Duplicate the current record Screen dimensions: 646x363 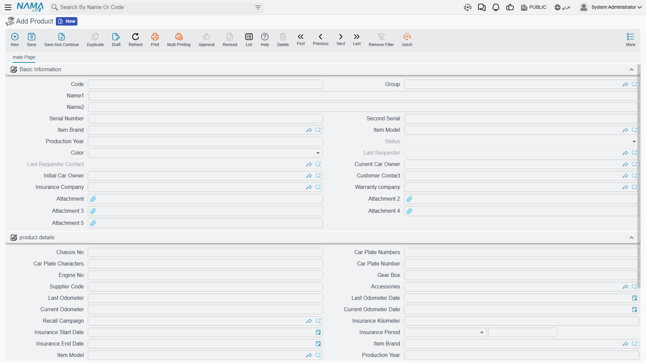point(95,40)
